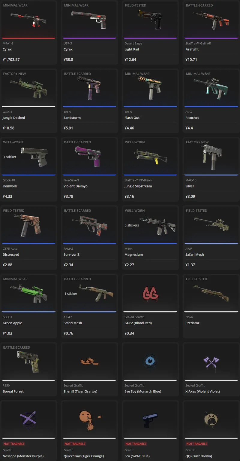Screen dimensions: 240x461
Task: Click the AWP Safari Mesh item name
Action: click(194, 255)
